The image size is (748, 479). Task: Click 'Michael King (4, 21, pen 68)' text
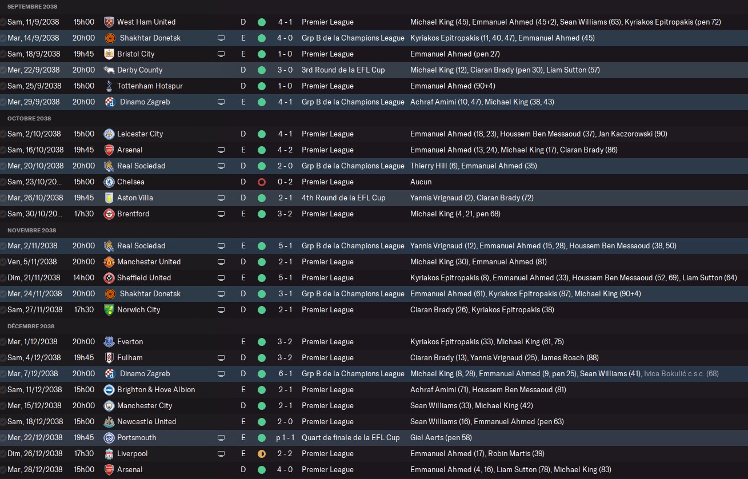pos(455,214)
